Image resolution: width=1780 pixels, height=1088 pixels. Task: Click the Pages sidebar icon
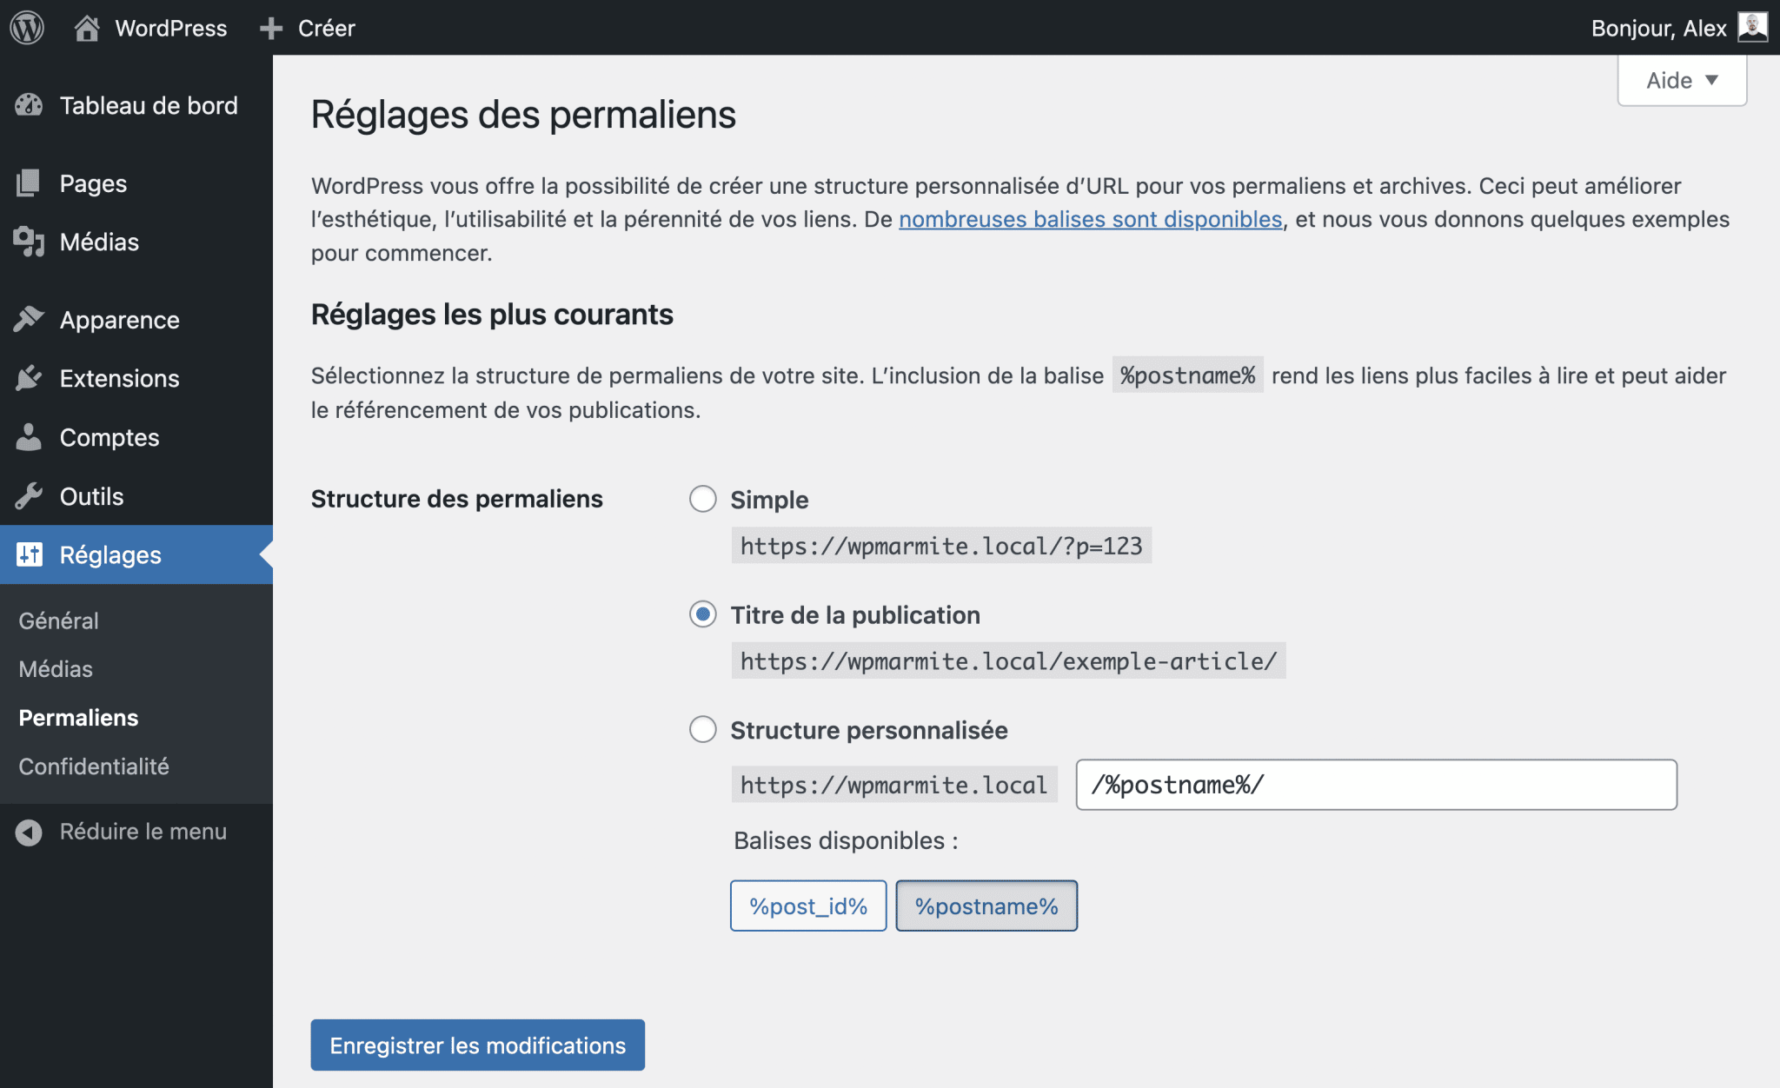coord(29,183)
